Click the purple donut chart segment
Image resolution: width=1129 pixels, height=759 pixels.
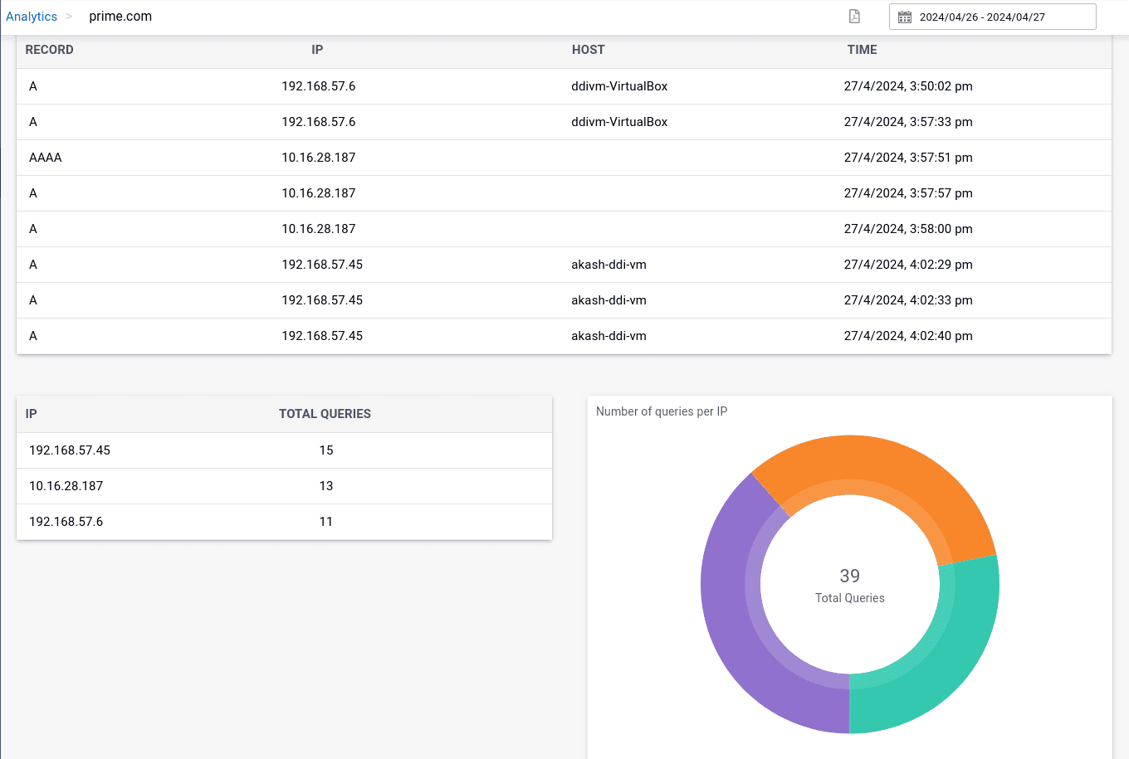tap(731, 614)
